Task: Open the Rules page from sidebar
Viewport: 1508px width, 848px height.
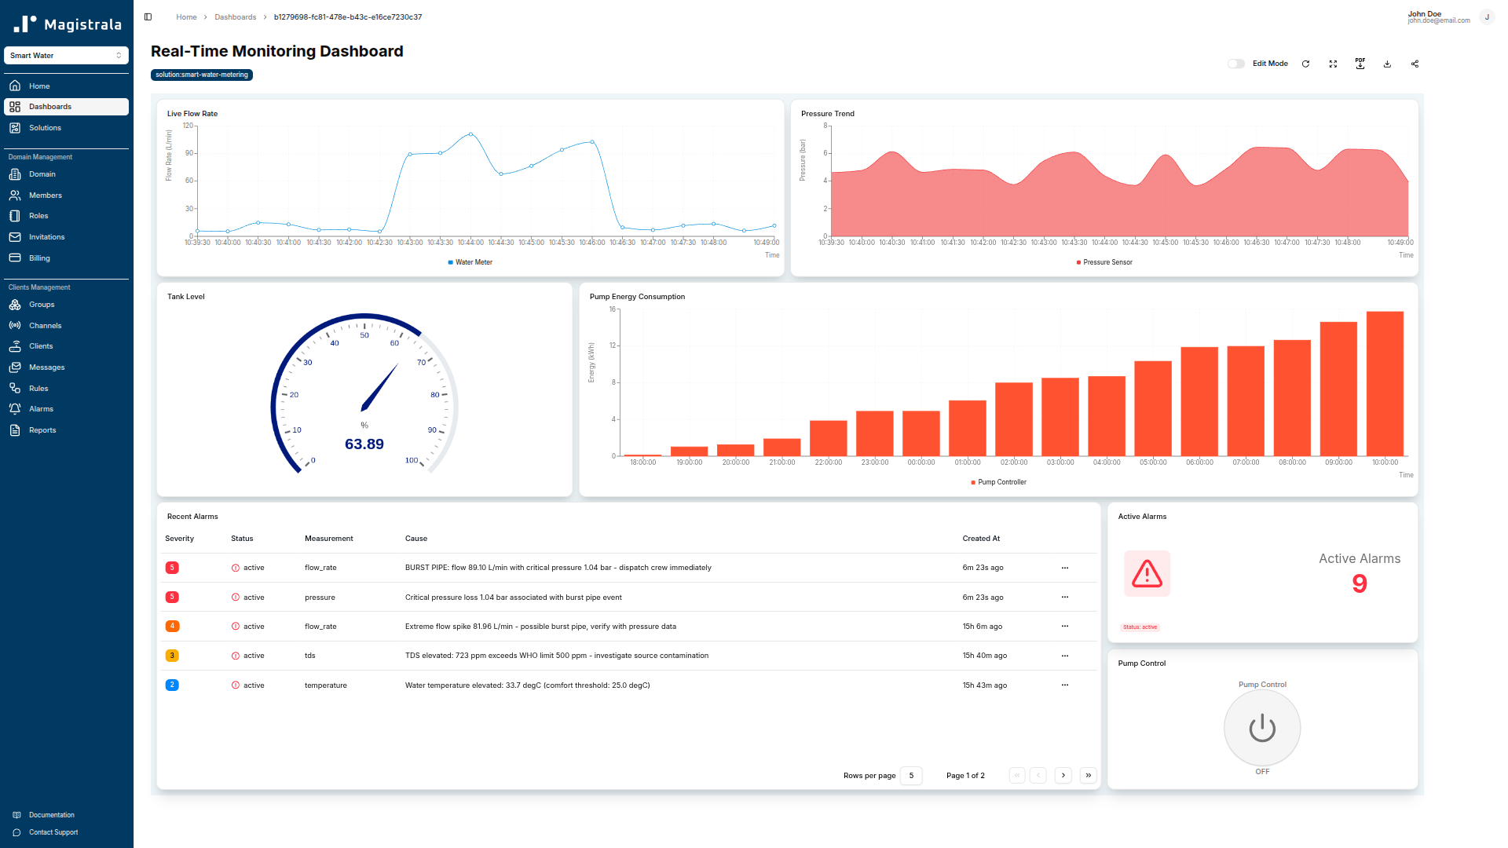Action: pos(37,388)
